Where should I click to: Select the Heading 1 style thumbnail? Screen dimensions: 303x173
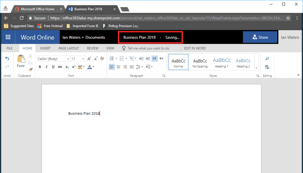click(x=222, y=62)
